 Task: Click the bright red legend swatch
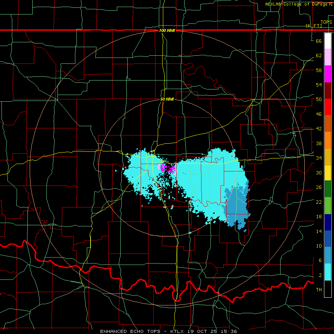pos(328,107)
